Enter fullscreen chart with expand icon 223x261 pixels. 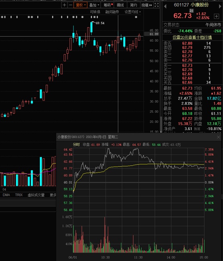157,5
